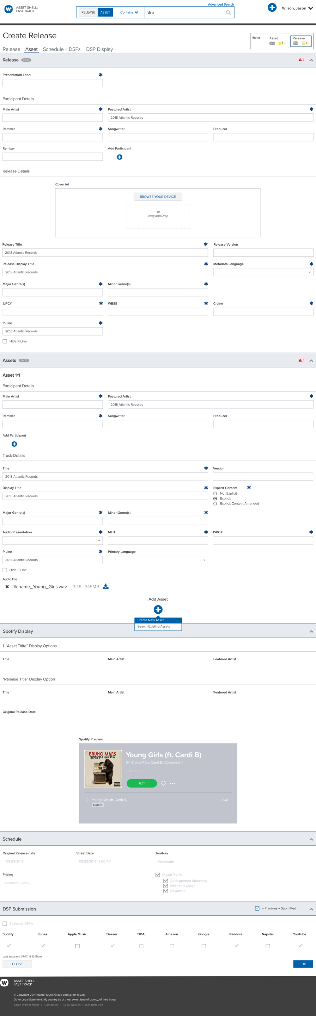The image size is (316, 1016).
Task: Click the CLOSE button
Action: point(17,964)
